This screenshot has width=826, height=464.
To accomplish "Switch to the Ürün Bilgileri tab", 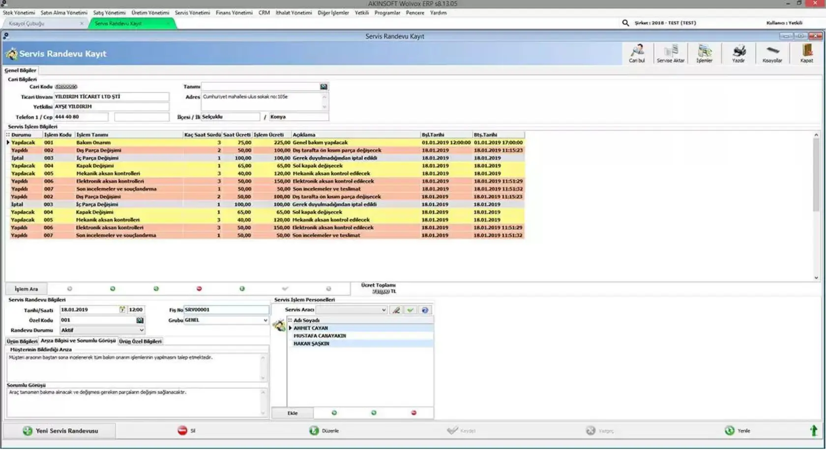I will pos(22,341).
